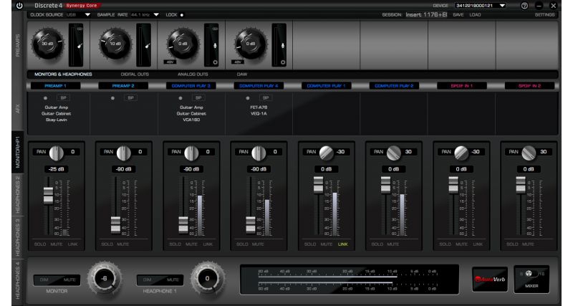Open the Device serial number dropdown

point(480,6)
